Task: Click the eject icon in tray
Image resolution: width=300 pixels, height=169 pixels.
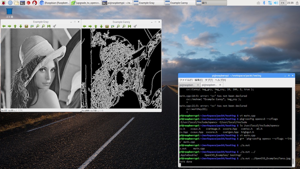Action: 297,3
